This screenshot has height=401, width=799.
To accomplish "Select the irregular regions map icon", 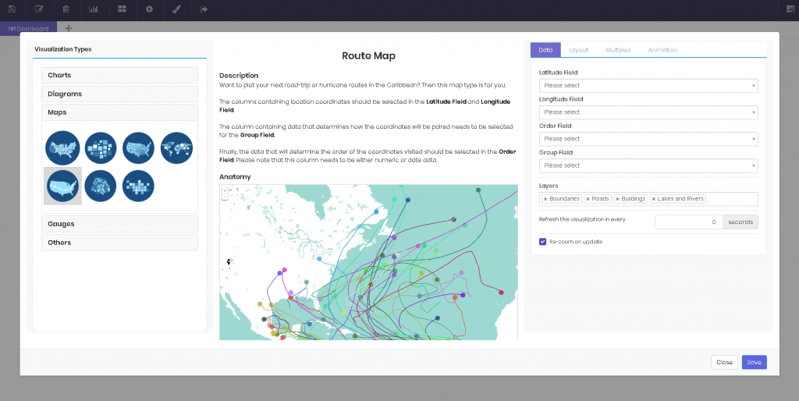I will (x=101, y=186).
